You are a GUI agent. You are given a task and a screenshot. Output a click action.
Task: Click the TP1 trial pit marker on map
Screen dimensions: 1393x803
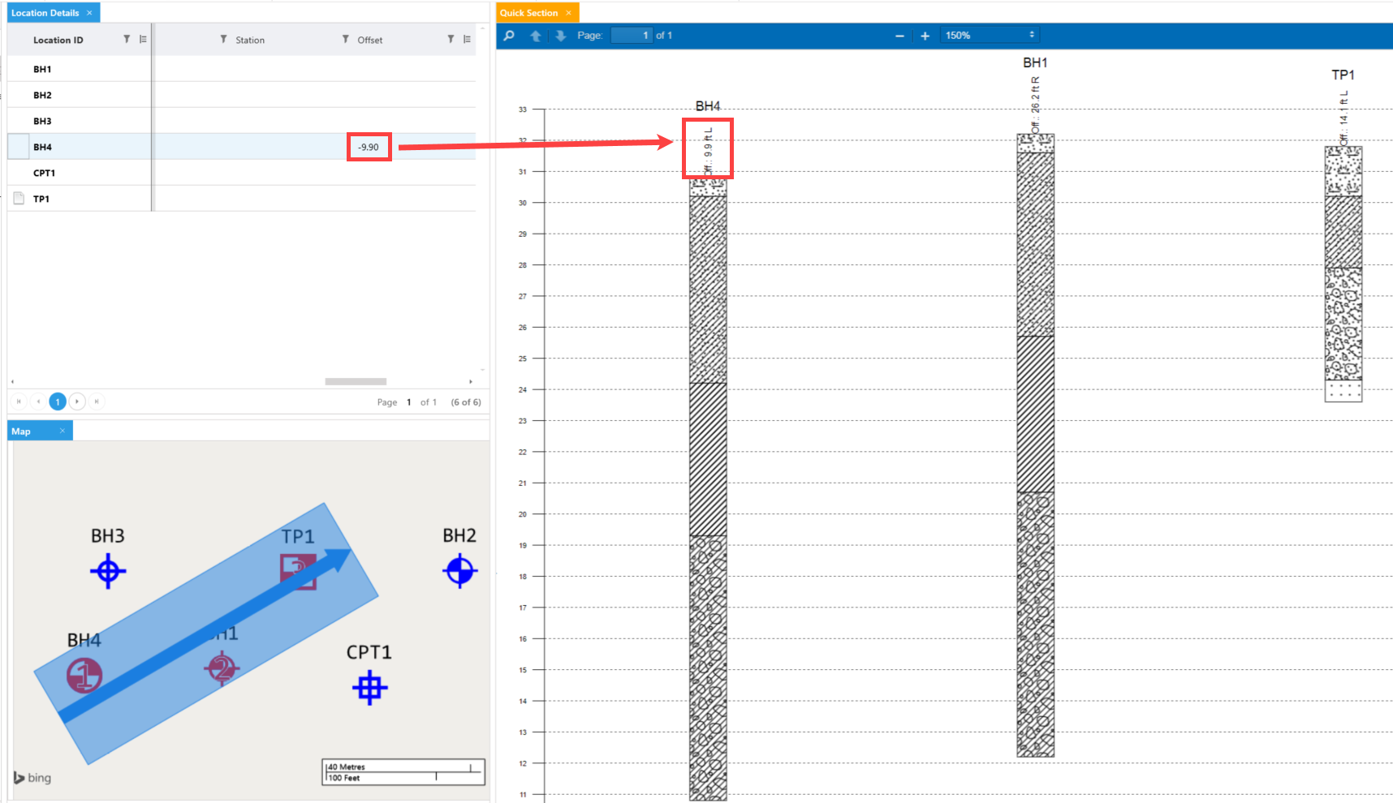(298, 571)
